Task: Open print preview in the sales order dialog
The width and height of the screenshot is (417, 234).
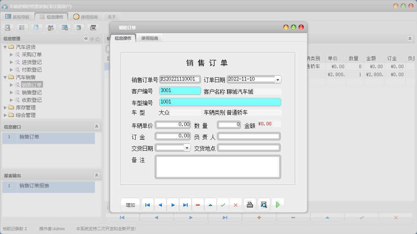Action: pyautogui.click(x=264, y=204)
